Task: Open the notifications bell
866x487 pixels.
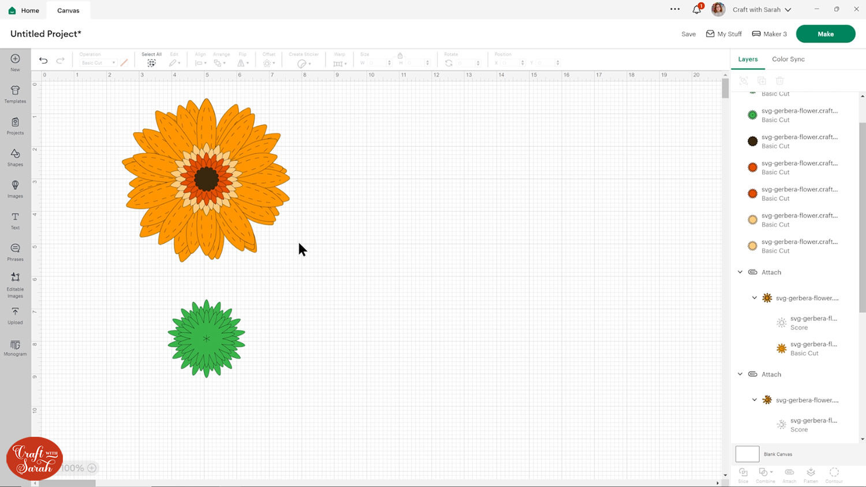Action: pos(696,10)
